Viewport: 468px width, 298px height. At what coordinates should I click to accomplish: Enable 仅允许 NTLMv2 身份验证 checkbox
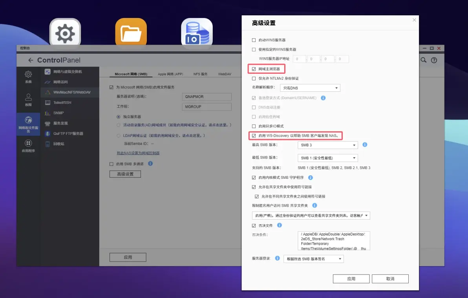click(254, 78)
